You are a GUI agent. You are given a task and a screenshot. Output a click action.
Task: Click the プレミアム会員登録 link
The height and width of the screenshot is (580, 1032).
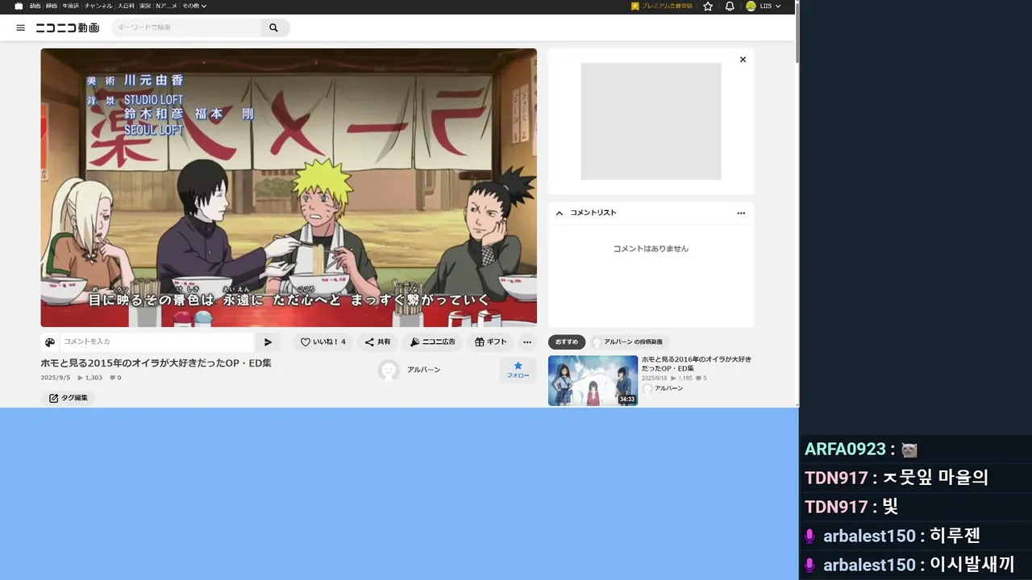(662, 6)
